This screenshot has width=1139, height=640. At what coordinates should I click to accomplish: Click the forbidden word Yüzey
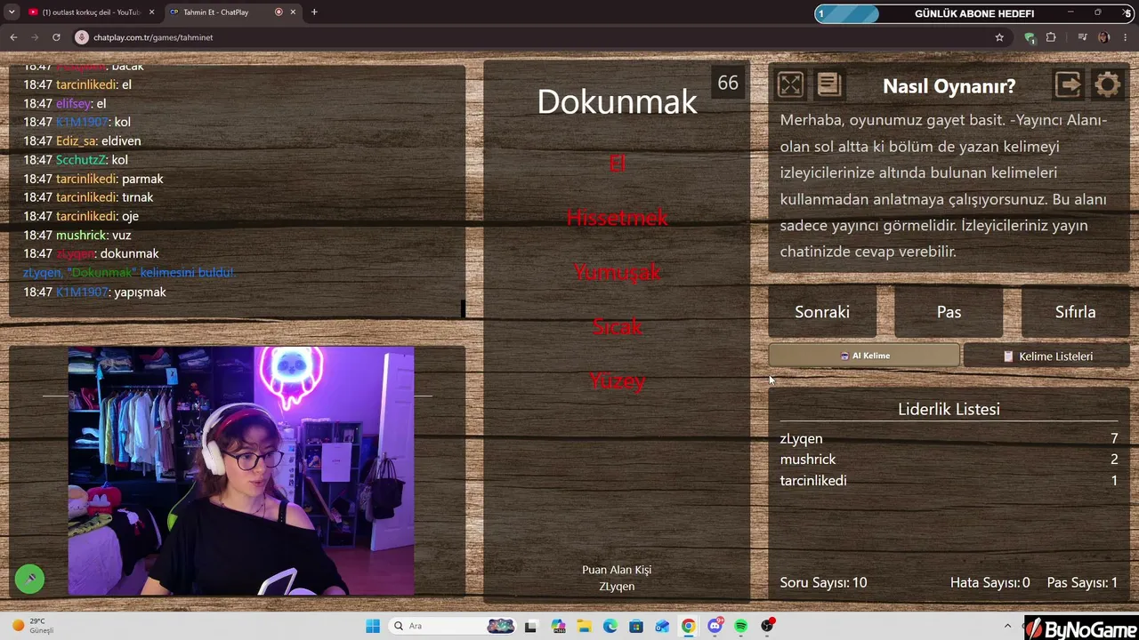(617, 381)
